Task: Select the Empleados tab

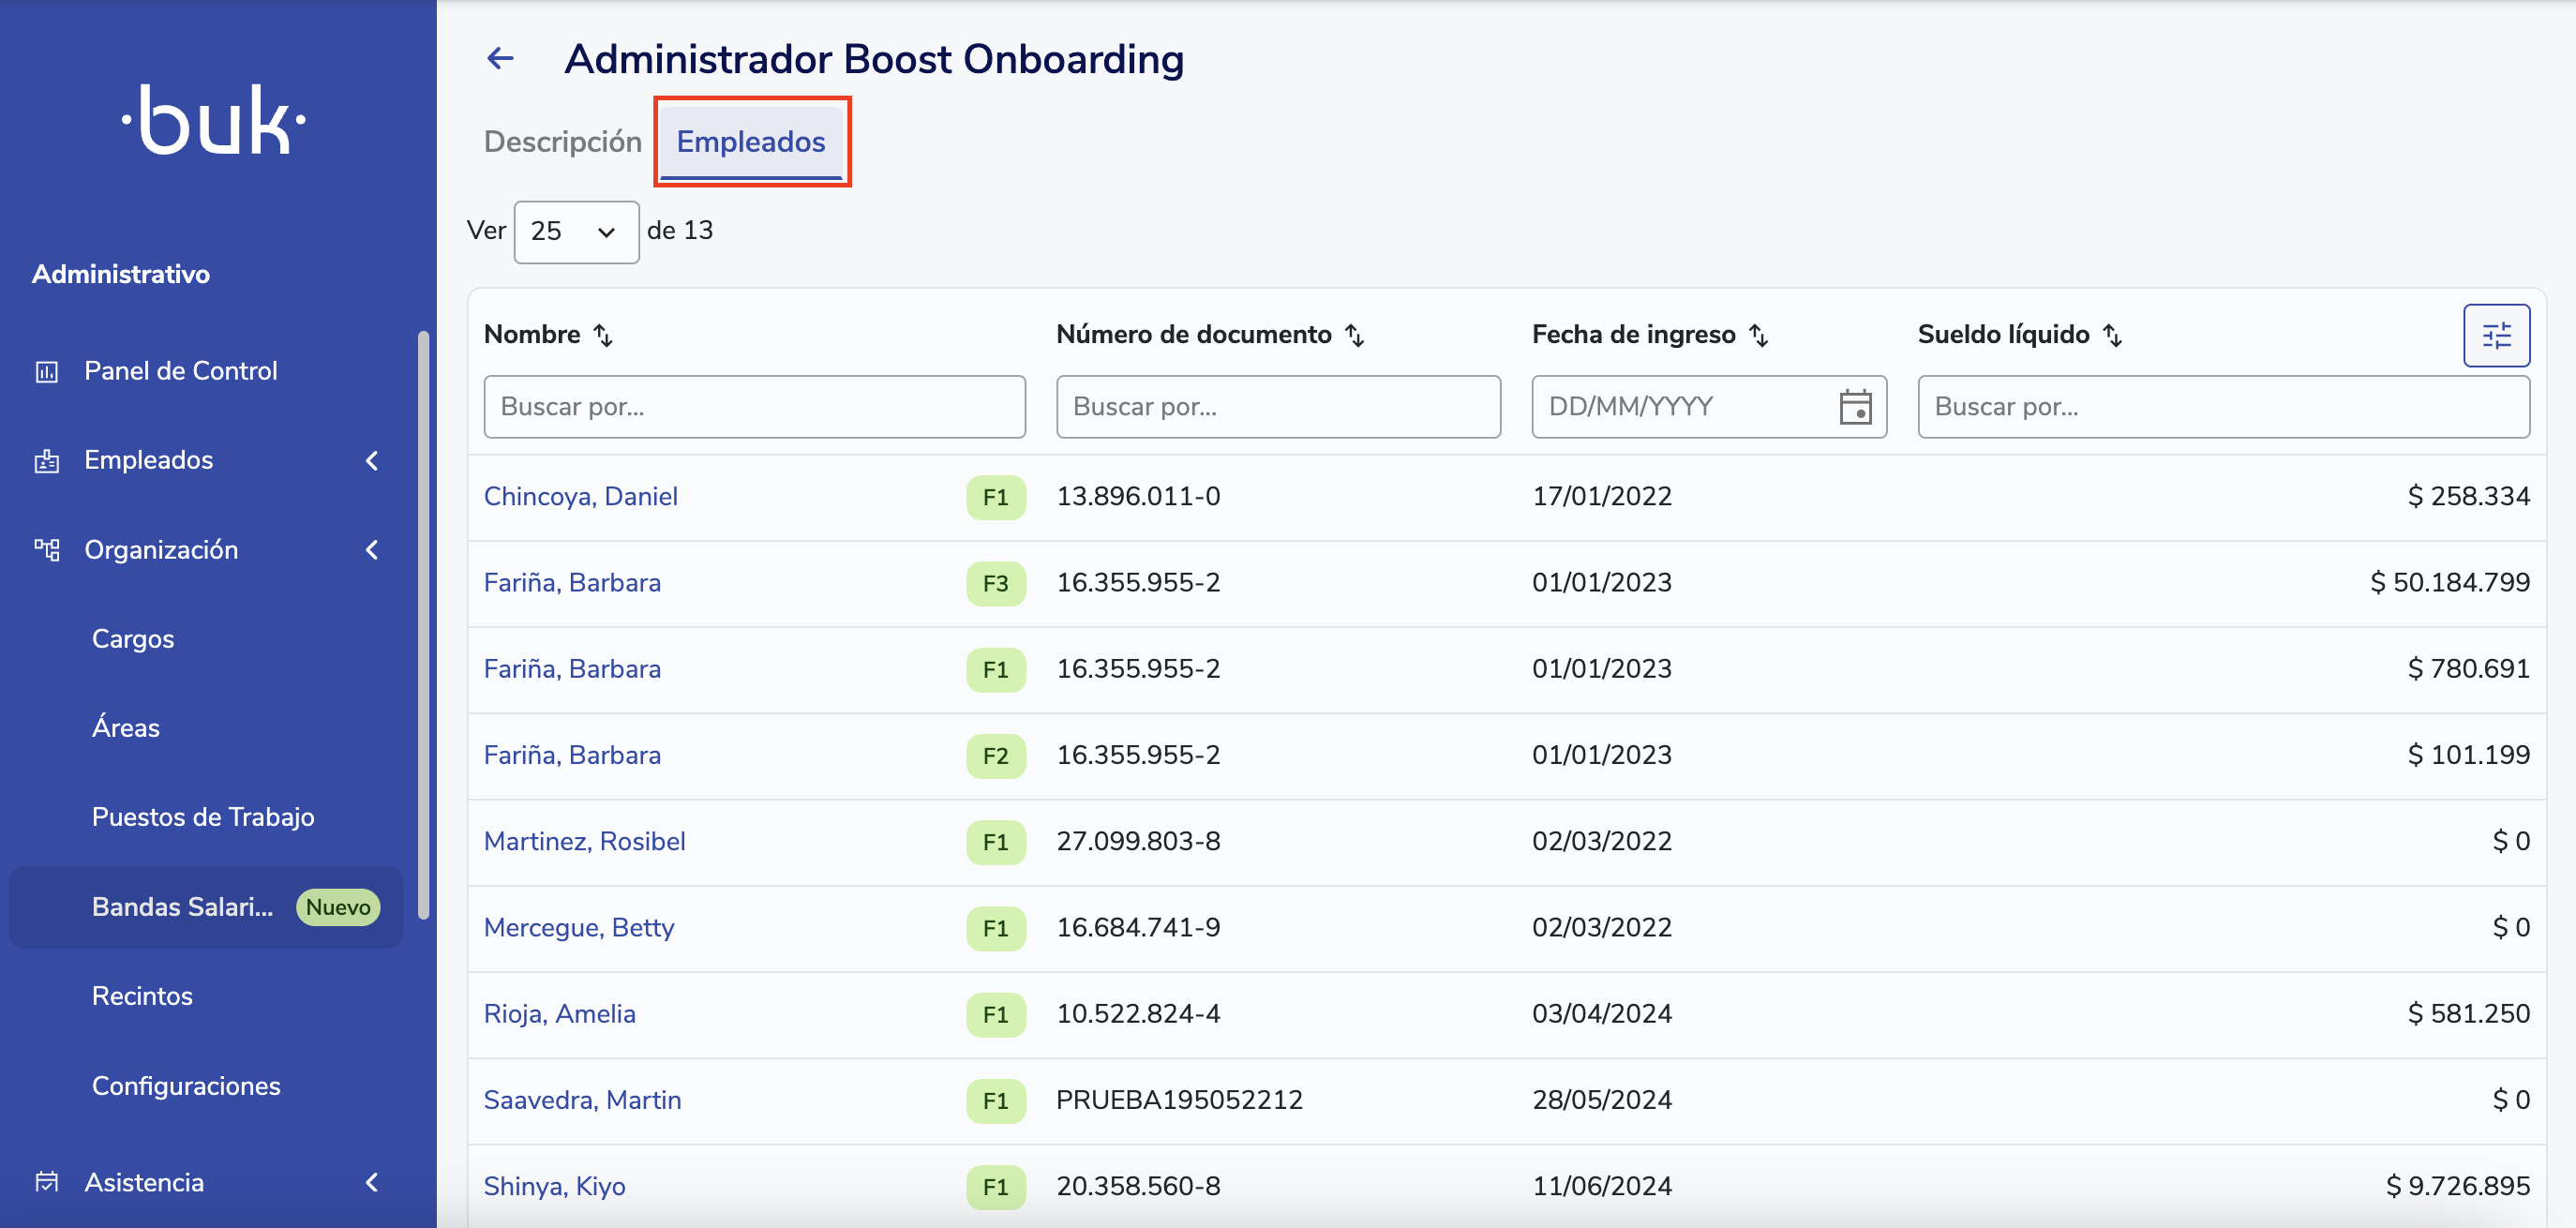Action: (x=751, y=142)
